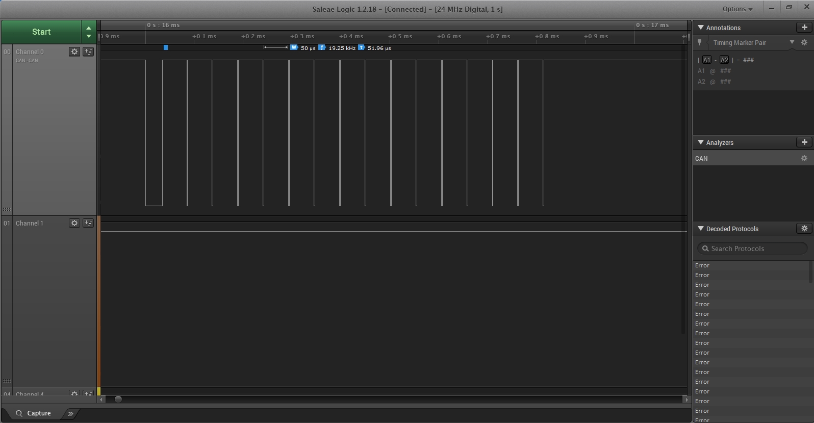This screenshot has height=423, width=814.
Task: Collapse the Annotations panel
Action: 701,28
